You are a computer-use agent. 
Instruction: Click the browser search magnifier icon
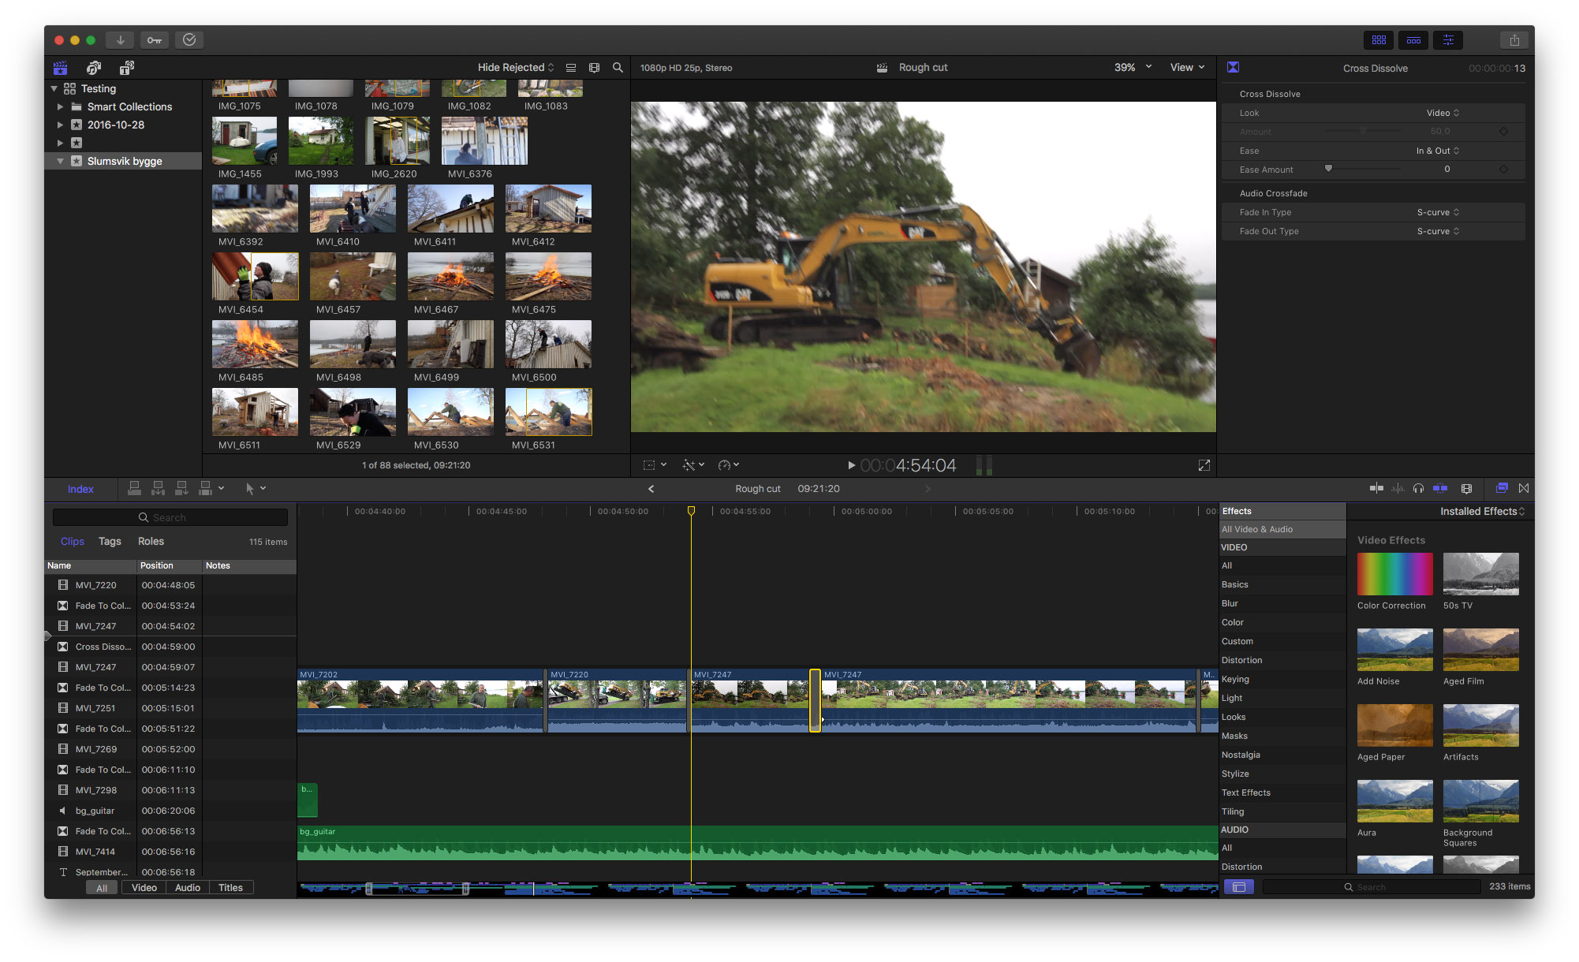tap(618, 68)
